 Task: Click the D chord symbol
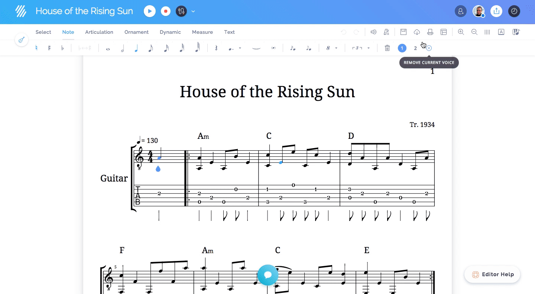coord(351,136)
